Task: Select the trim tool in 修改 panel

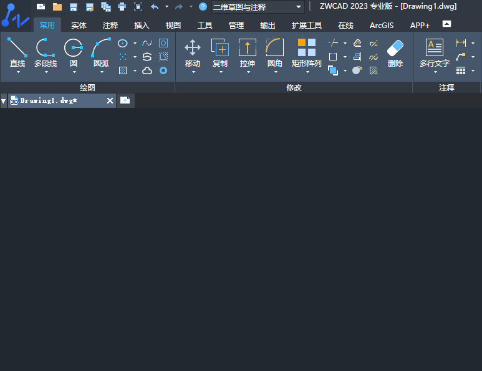Action: click(x=333, y=43)
